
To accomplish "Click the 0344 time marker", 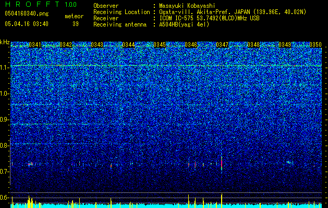I will 128,45.
